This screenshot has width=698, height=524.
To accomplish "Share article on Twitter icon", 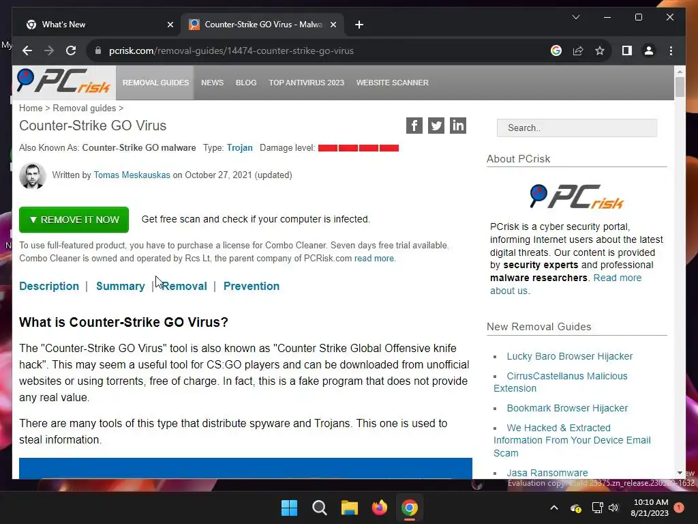I will 436,126.
